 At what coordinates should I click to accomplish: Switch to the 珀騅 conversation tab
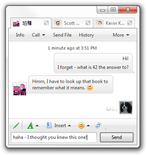click(x=31, y=23)
